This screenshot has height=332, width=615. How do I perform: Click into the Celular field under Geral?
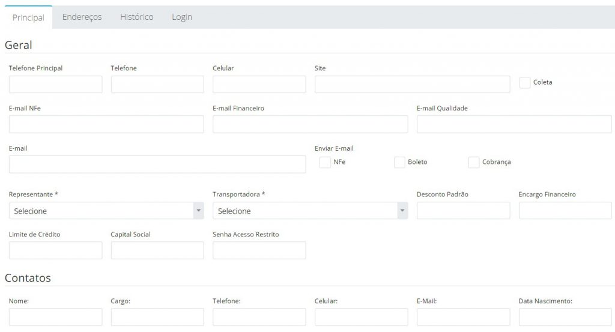point(259,84)
